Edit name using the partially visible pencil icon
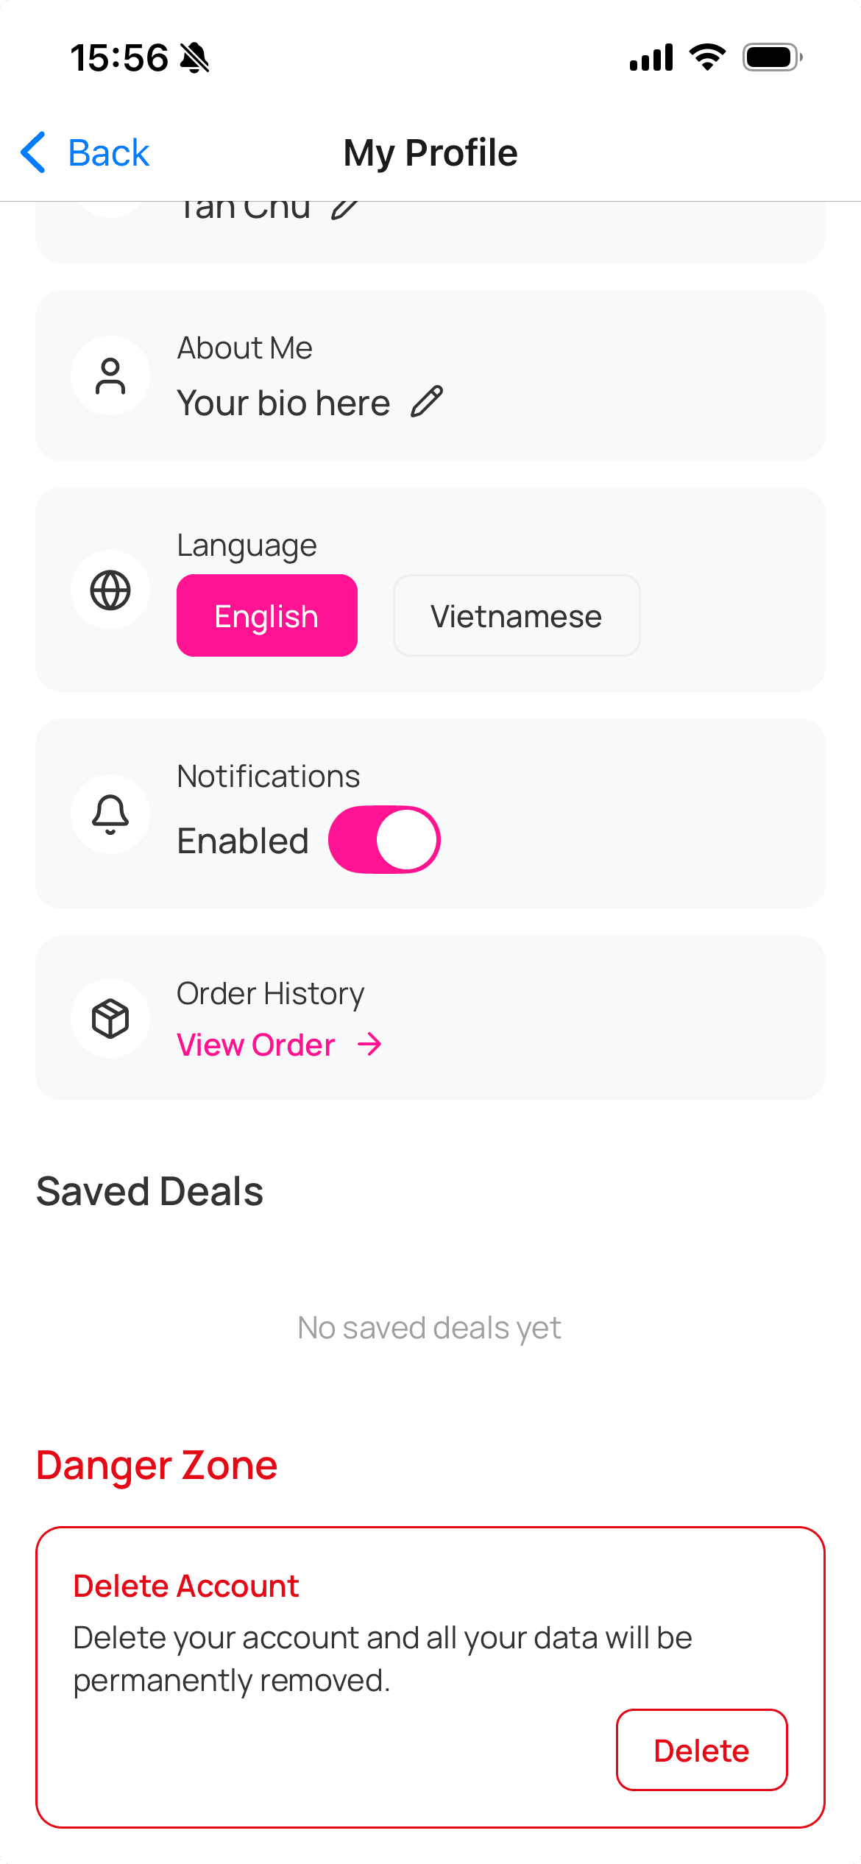The height and width of the screenshot is (1864, 861). point(344,209)
